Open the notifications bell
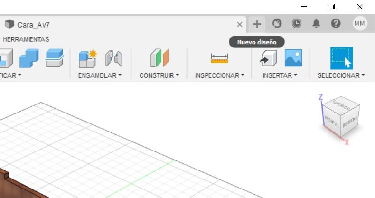The image size is (375, 198). point(316,23)
